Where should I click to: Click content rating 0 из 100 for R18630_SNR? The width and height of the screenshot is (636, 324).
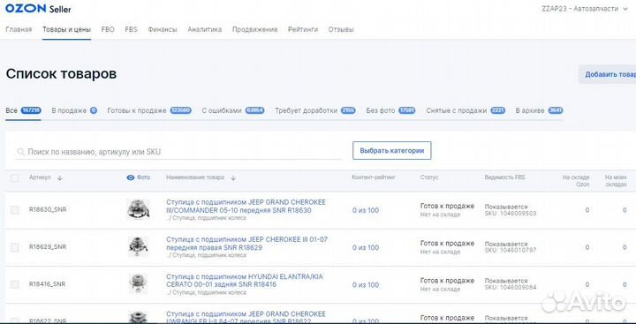tap(366, 210)
